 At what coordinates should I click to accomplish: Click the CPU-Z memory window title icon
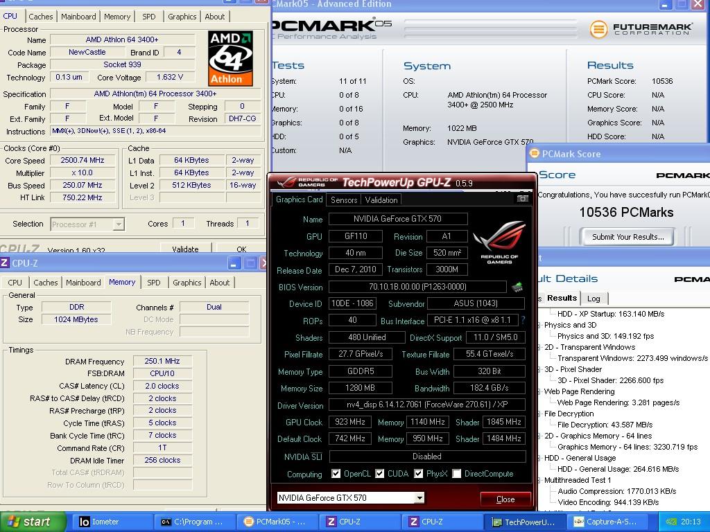coord(5,263)
